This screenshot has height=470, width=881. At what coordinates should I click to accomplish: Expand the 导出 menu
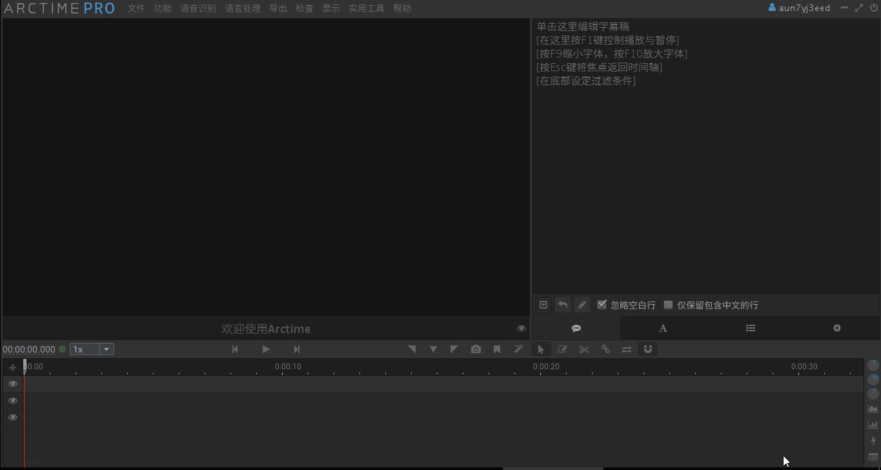(278, 8)
